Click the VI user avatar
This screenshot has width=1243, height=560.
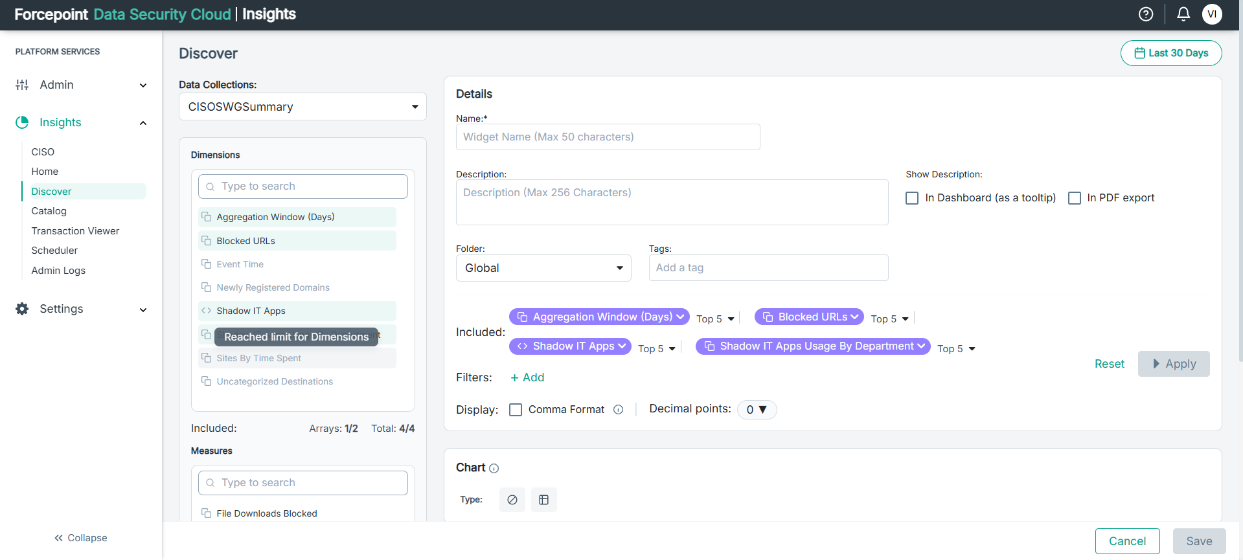1211,14
